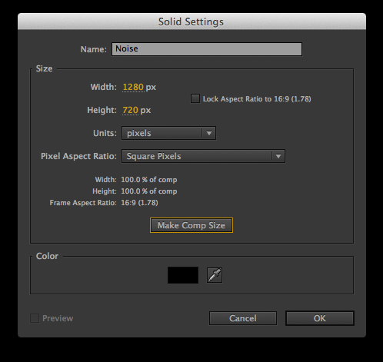The image size is (383, 362).
Task: Open the Units pixels dropdown
Action: click(168, 133)
